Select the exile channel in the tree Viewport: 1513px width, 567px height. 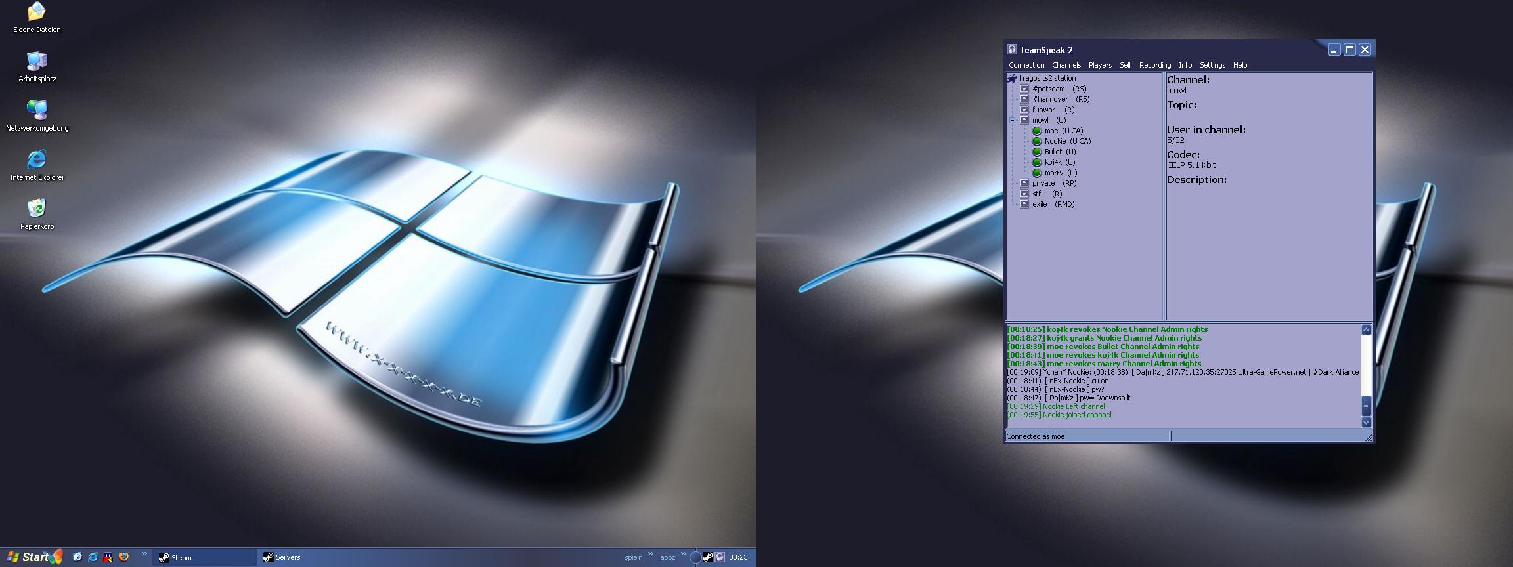1040,204
